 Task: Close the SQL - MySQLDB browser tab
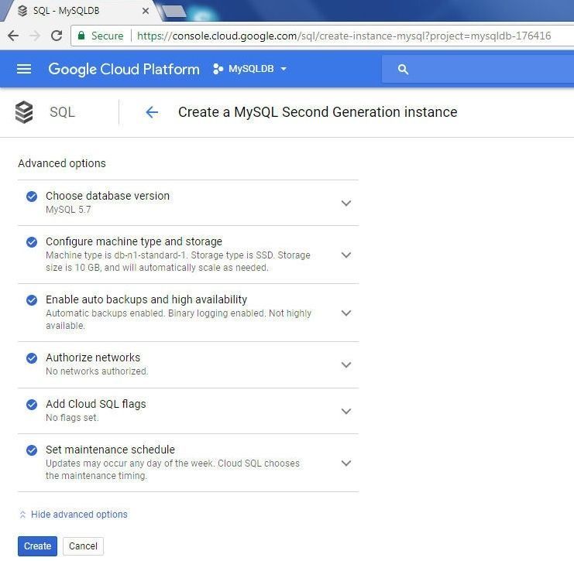pyautogui.click(x=146, y=11)
